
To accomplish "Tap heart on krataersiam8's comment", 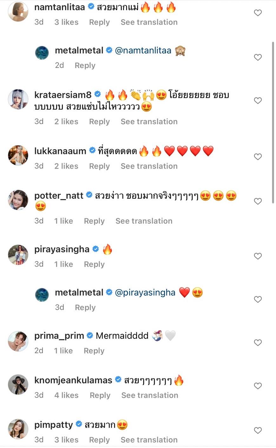I will (x=258, y=101).
